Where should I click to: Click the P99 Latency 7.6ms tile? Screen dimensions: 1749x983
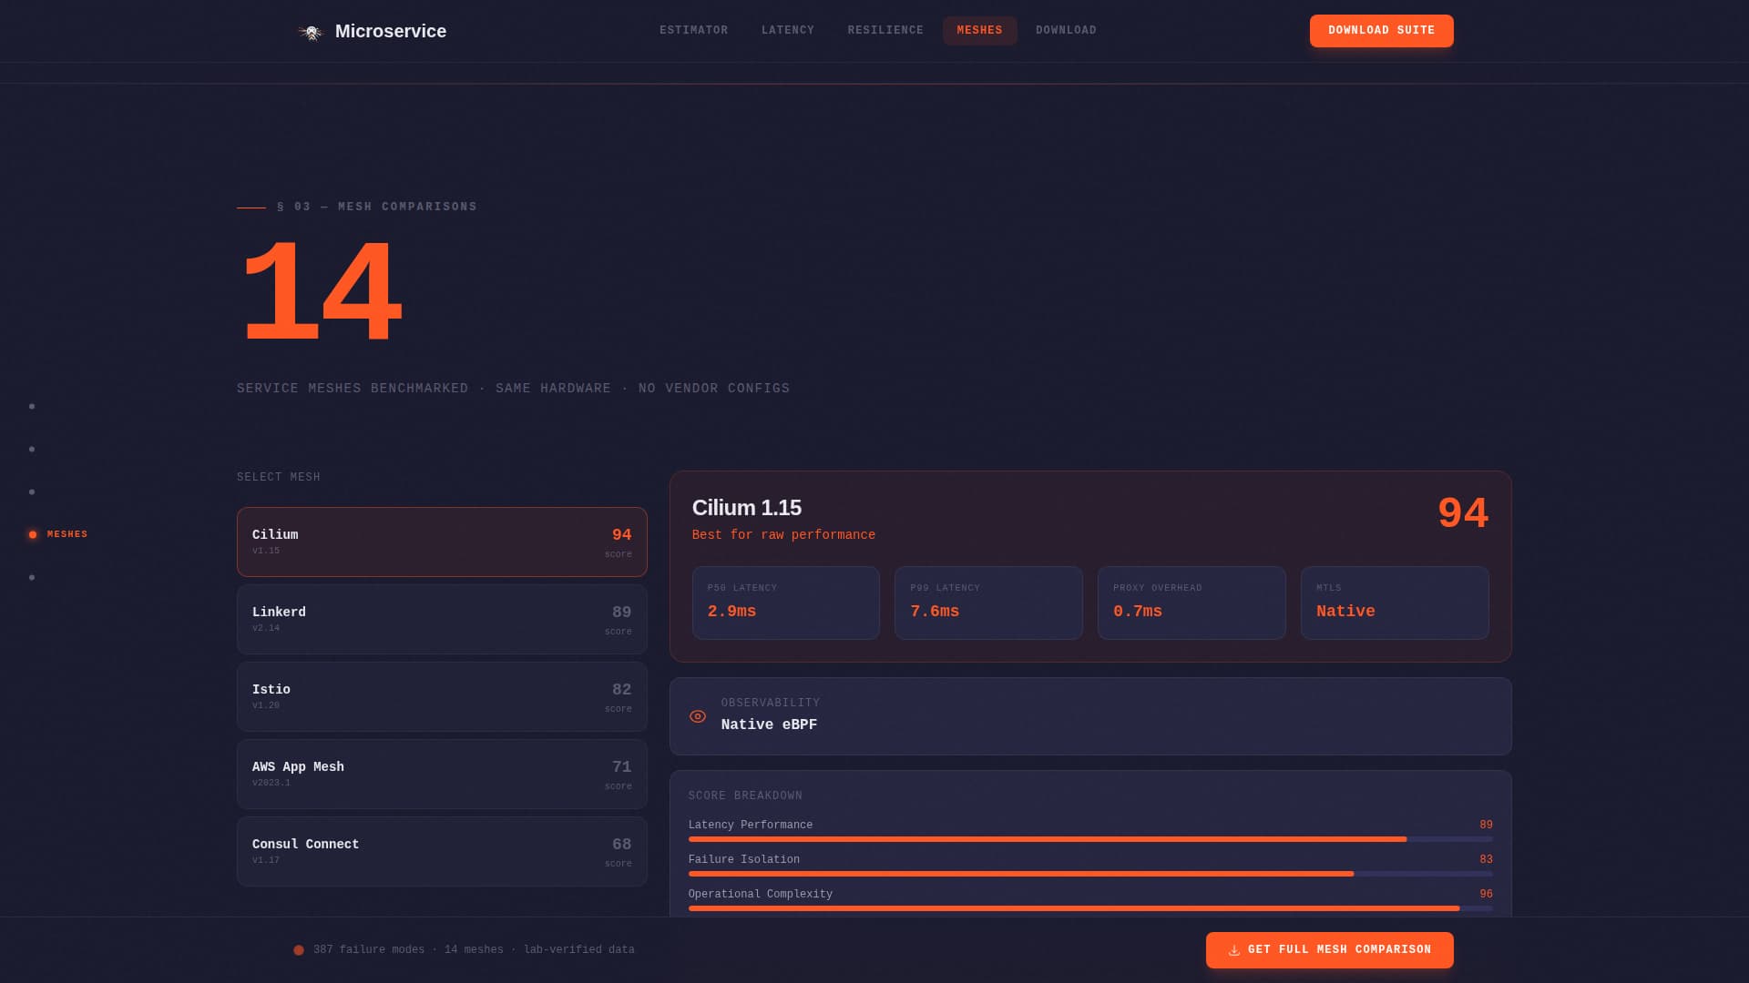[988, 603]
